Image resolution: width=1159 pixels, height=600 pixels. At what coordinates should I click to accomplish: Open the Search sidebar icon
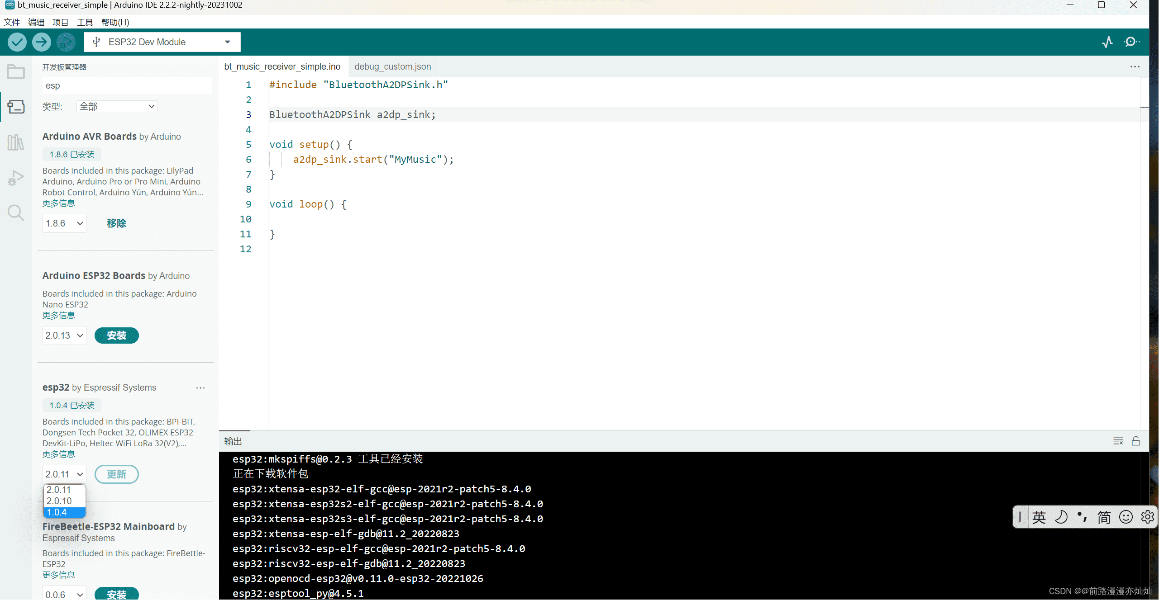pyautogui.click(x=16, y=213)
